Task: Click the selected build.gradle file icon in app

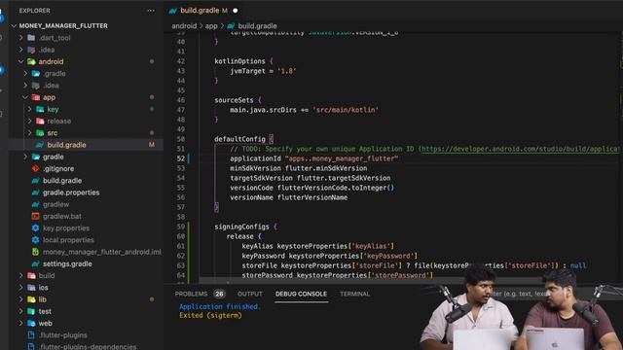Action: pos(40,145)
